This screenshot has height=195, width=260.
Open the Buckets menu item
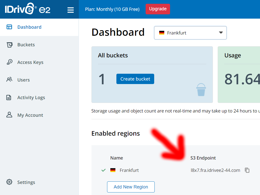point(26,45)
